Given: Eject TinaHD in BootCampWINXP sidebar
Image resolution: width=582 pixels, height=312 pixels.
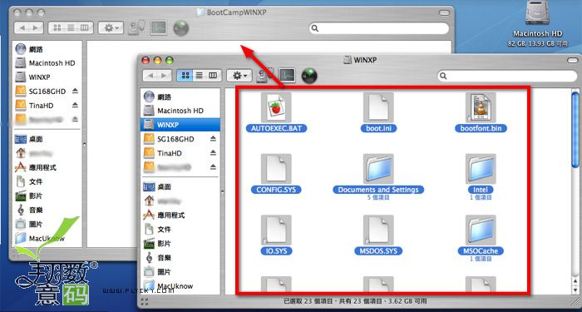Looking at the screenshot, I should pyautogui.click(x=75, y=105).
